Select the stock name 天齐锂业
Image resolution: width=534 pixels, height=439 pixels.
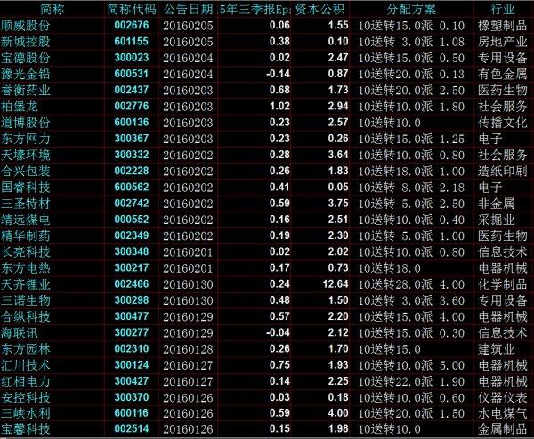[x=26, y=284]
